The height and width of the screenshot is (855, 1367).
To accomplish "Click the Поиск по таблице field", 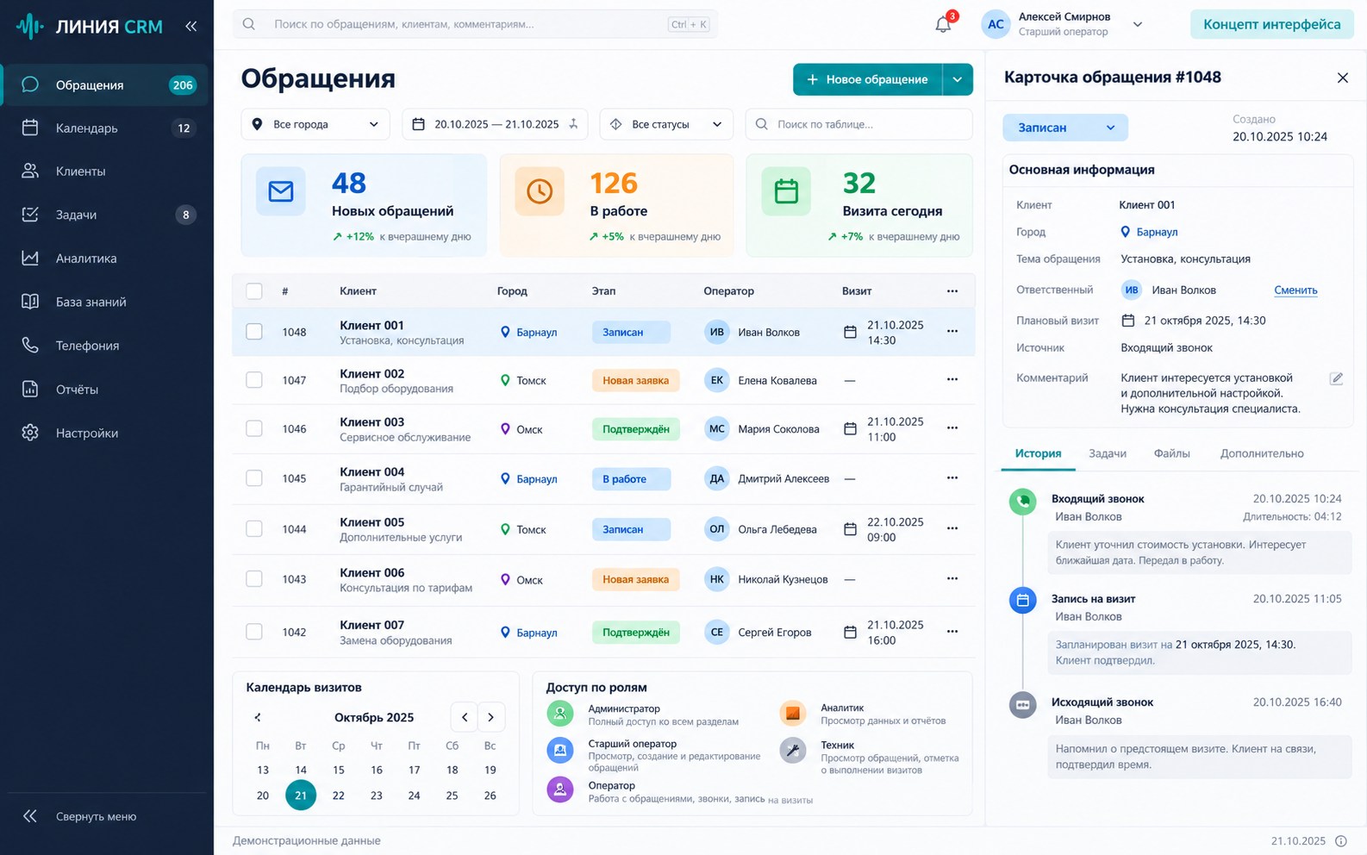I will click(x=858, y=124).
